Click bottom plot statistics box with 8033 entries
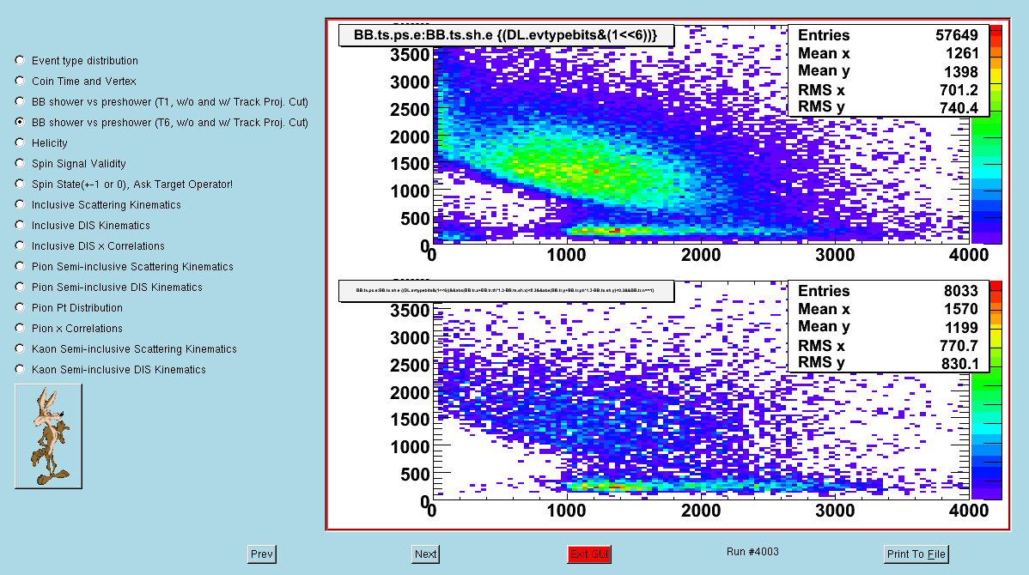 (x=888, y=326)
